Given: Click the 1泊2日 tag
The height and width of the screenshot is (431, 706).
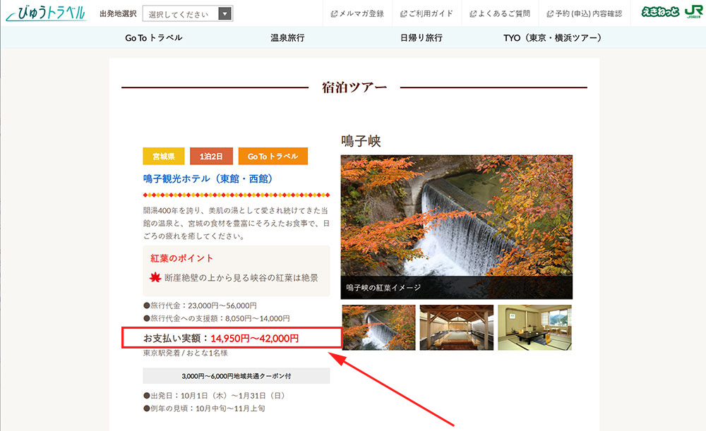Looking at the screenshot, I should (x=211, y=156).
